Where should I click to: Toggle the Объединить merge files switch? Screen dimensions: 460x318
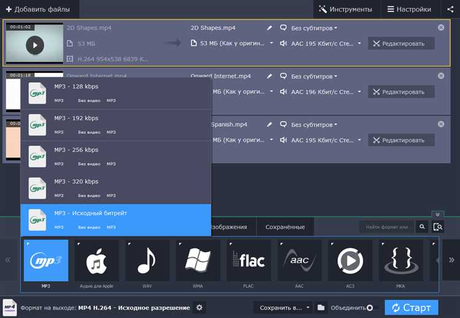372,307
